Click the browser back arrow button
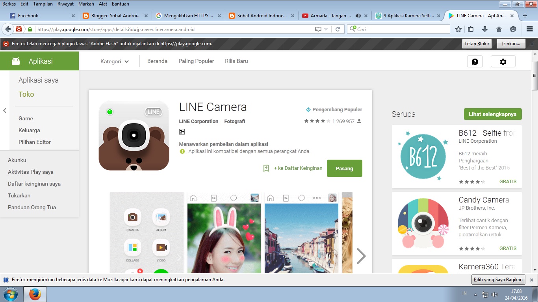 (x=7, y=29)
